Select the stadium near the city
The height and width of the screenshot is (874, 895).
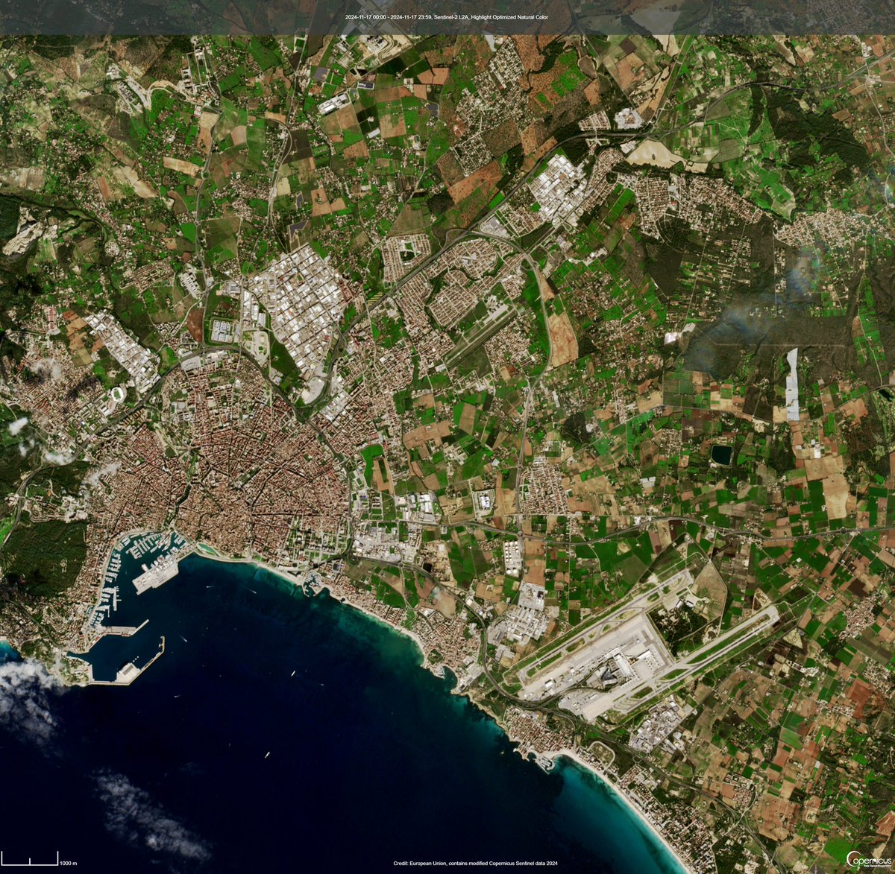116,393
